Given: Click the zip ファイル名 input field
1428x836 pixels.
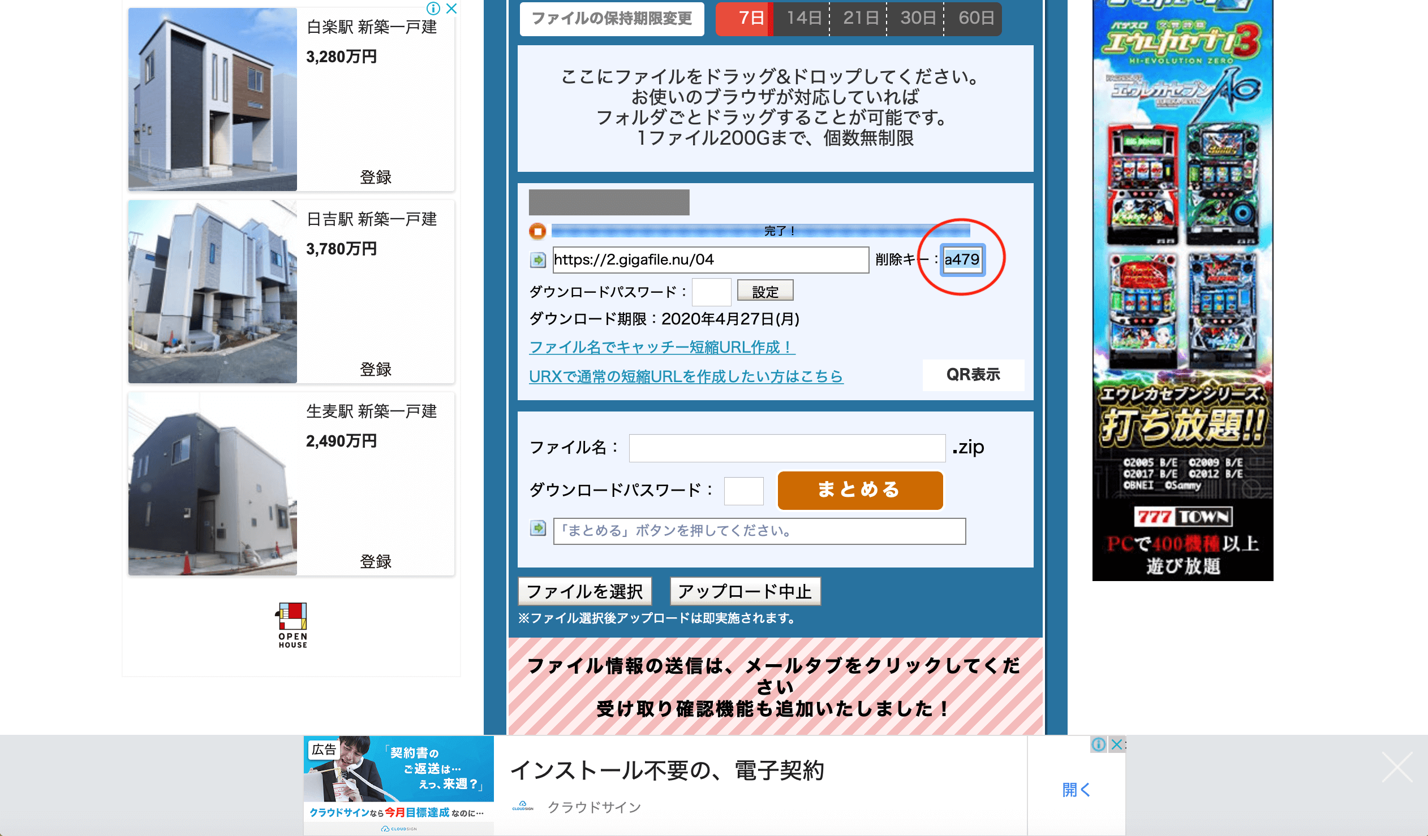Looking at the screenshot, I should coord(786,448).
